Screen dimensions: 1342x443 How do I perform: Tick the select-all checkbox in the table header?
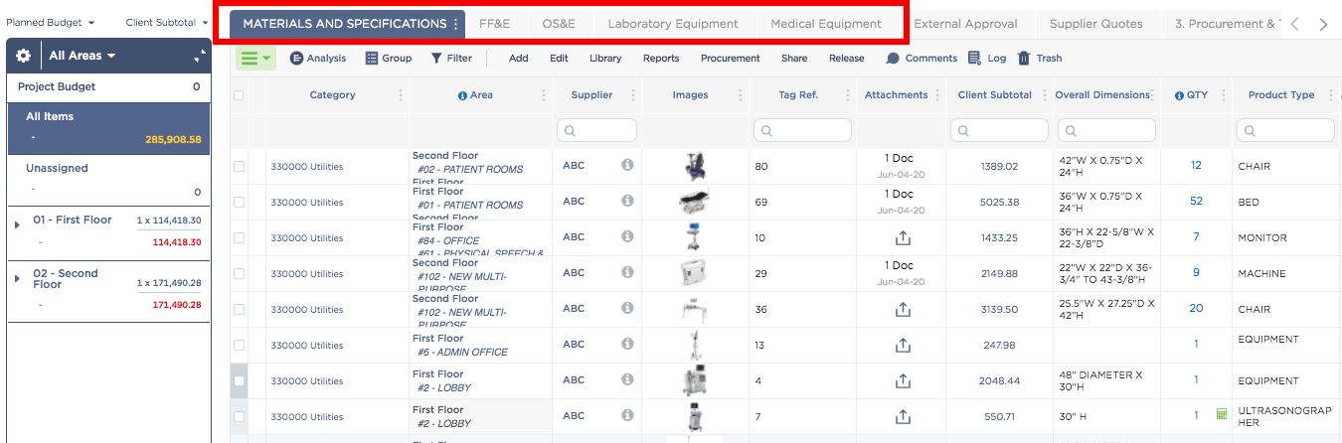click(239, 95)
